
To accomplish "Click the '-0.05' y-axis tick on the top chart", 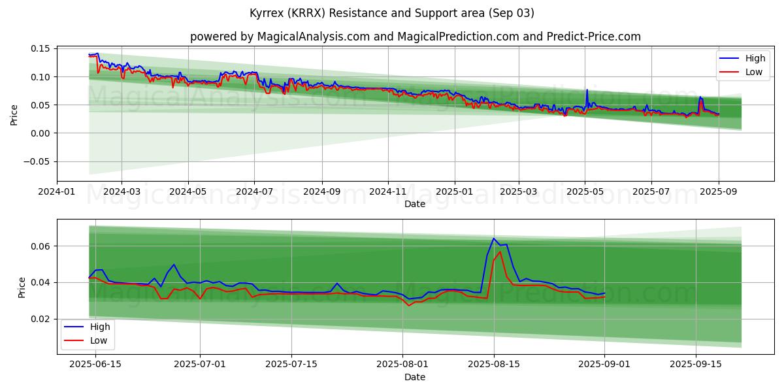I will 38,162.
